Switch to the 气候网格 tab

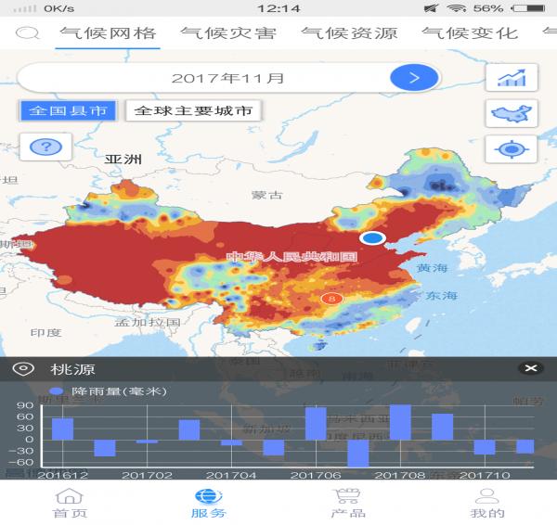coord(108,33)
